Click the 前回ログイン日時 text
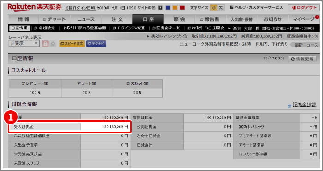Viewport: 323px width, 171px height. tap(80, 8)
